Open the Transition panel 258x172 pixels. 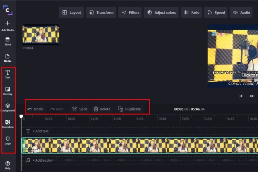pos(8,124)
